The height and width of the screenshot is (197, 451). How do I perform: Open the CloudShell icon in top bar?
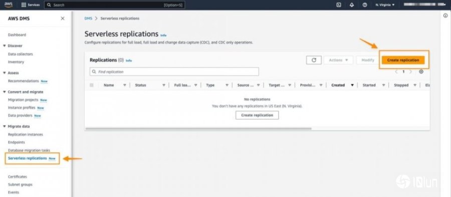pyautogui.click(x=339, y=5)
